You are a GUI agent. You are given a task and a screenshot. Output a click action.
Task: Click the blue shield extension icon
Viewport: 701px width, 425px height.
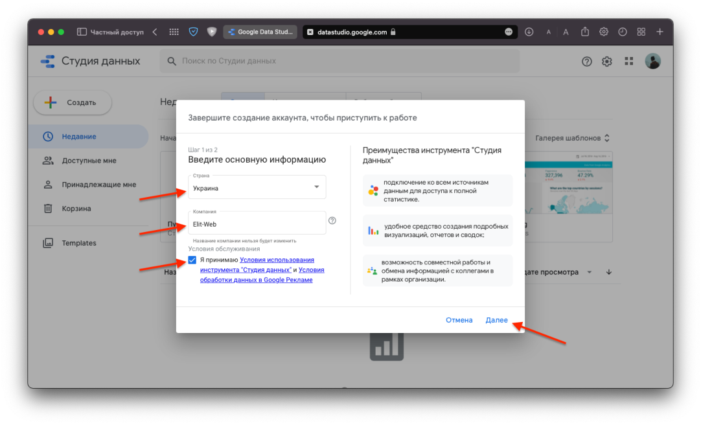tap(193, 32)
